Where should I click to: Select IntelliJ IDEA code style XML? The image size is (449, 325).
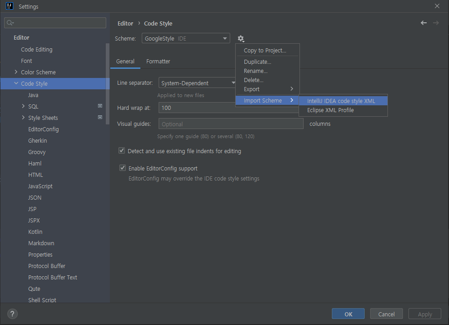(343, 101)
